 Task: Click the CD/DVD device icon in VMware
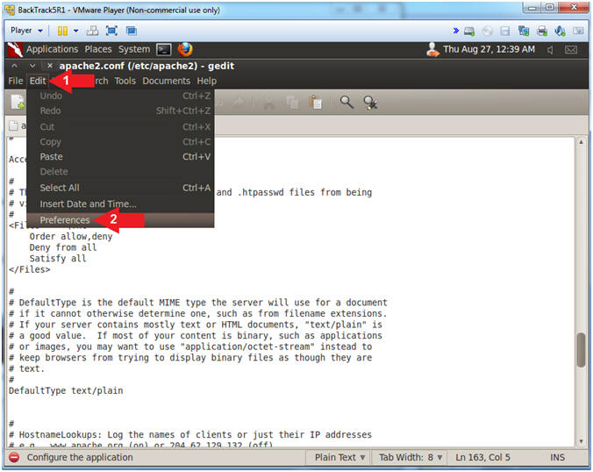pos(488,31)
